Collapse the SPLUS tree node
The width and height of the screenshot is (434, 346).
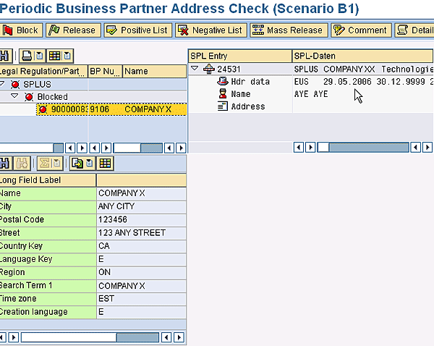(2, 83)
